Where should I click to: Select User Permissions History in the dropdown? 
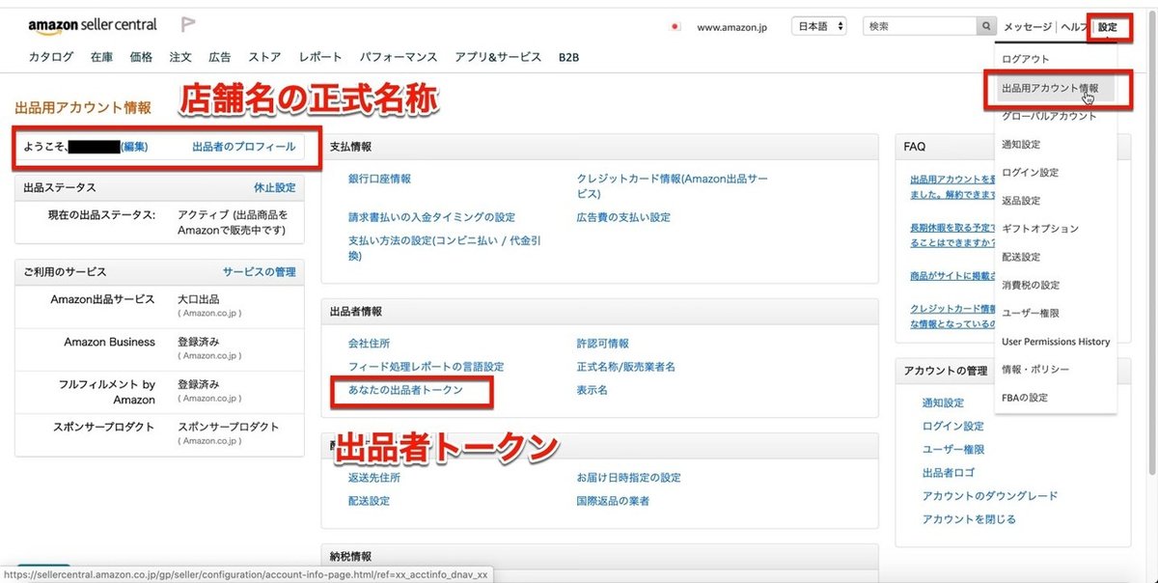coord(1056,342)
